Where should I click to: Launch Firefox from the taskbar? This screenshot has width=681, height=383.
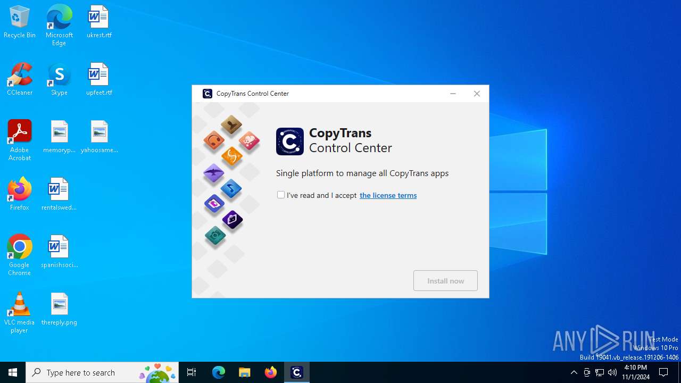click(x=271, y=372)
